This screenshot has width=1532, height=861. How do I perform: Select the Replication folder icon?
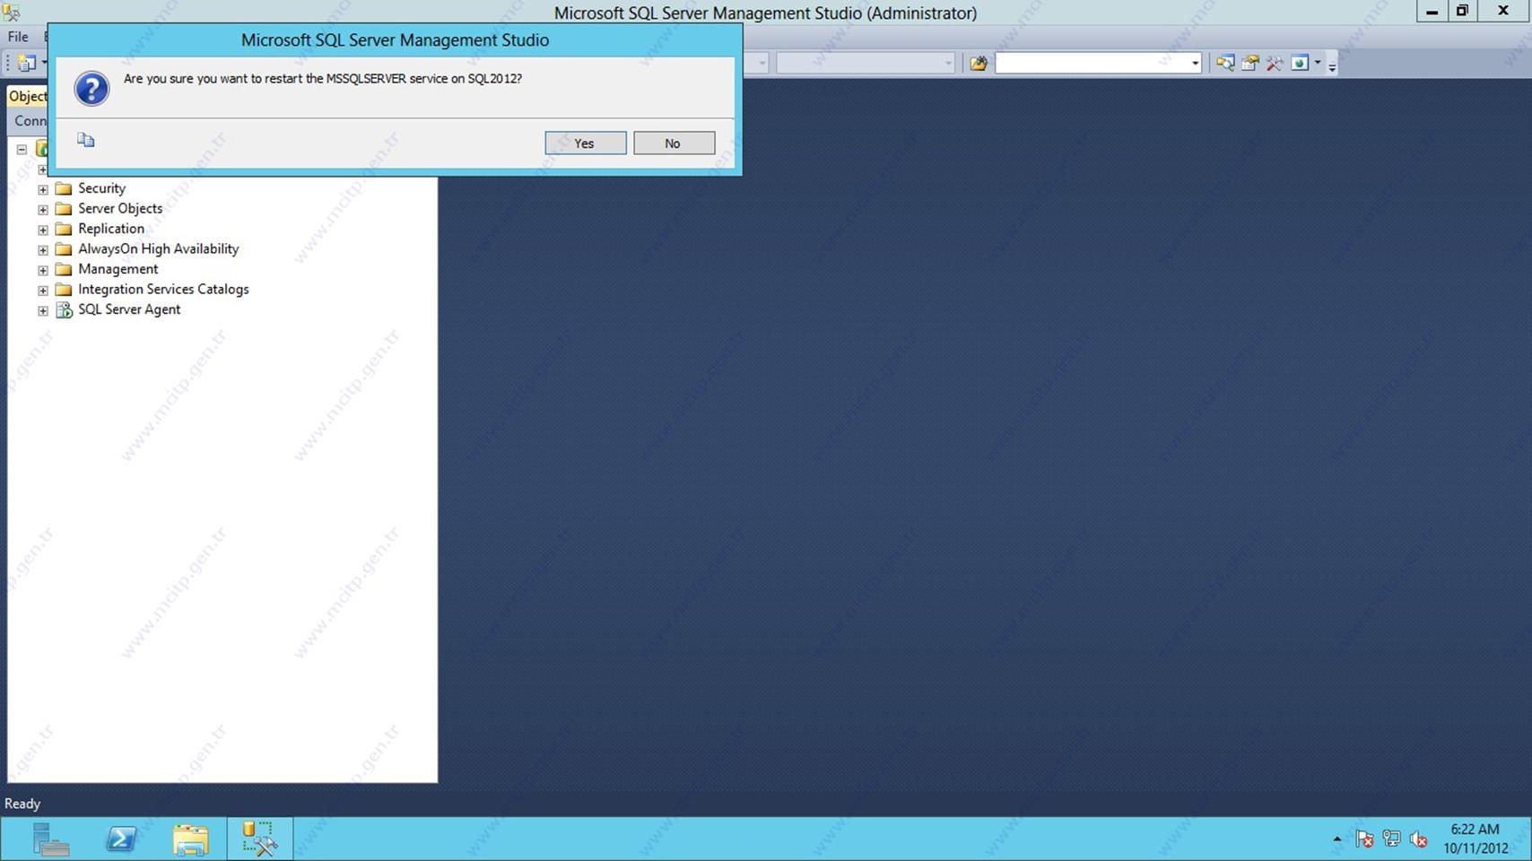click(x=64, y=229)
